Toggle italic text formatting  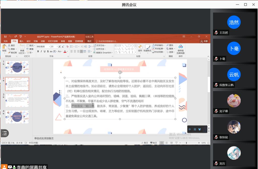tap(41, 51)
